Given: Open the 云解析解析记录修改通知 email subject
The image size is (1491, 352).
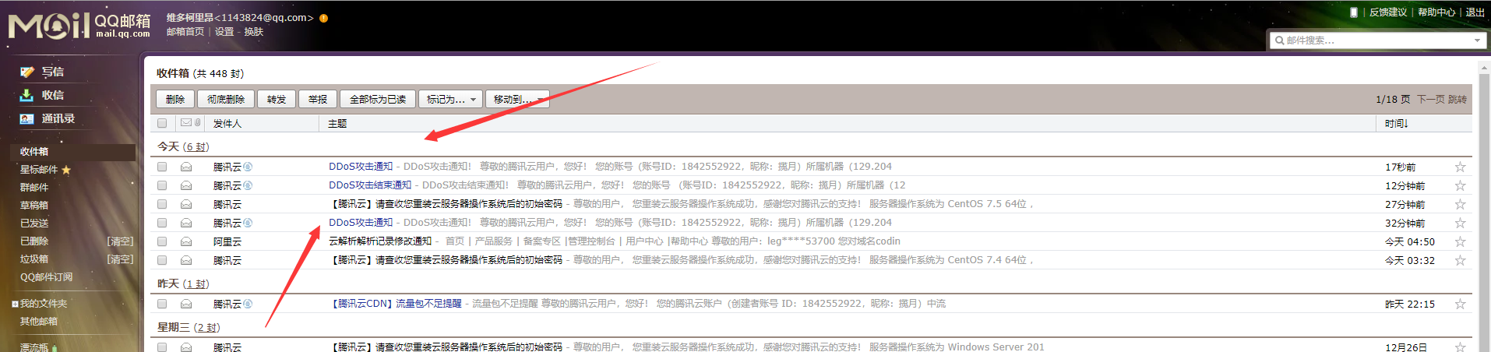Looking at the screenshot, I should tap(380, 241).
